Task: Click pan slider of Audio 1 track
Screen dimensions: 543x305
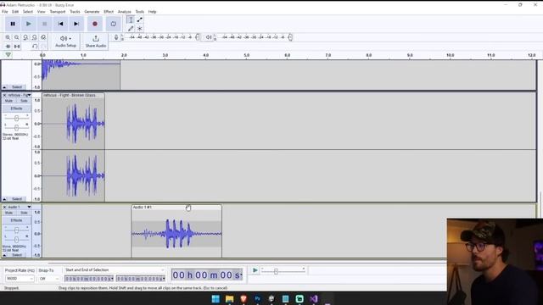Action: pyautogui.click(x=16, y=240)
